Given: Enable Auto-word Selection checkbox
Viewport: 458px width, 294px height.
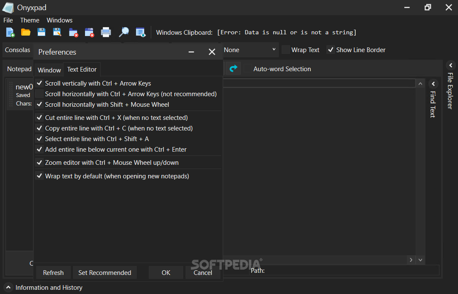Looking at the screenshot, I should [x=248, y=69].
